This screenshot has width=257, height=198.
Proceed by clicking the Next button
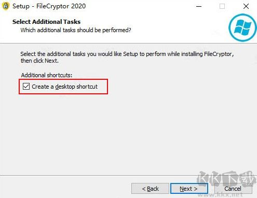point(189,189)
